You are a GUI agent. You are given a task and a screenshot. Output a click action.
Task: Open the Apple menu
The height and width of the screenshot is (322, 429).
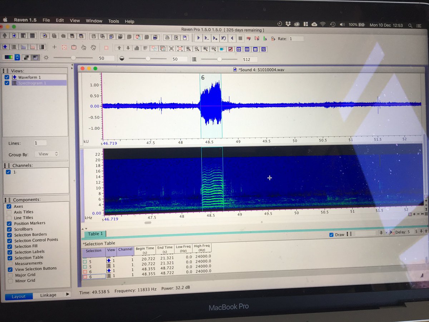click(5, 20)
